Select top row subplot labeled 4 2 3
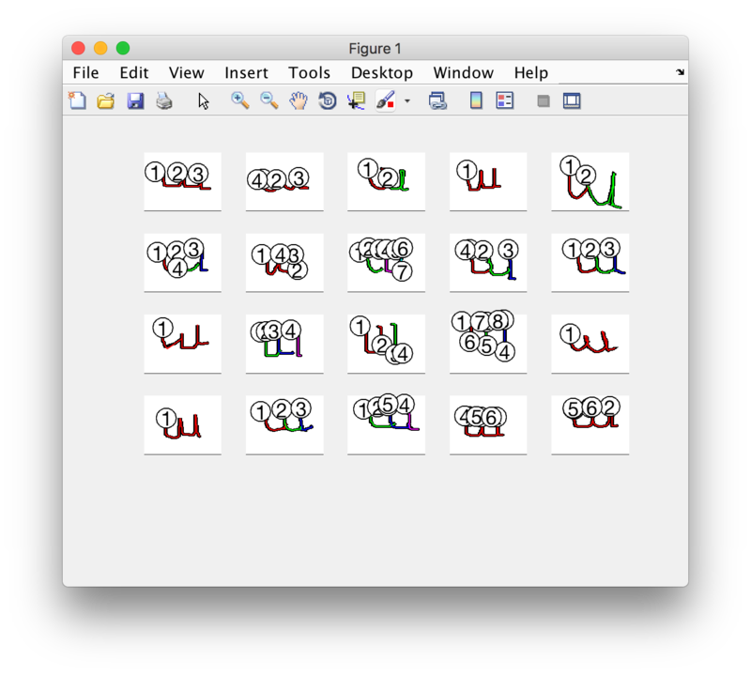This screenshot has width=751, height=676. 284,181
